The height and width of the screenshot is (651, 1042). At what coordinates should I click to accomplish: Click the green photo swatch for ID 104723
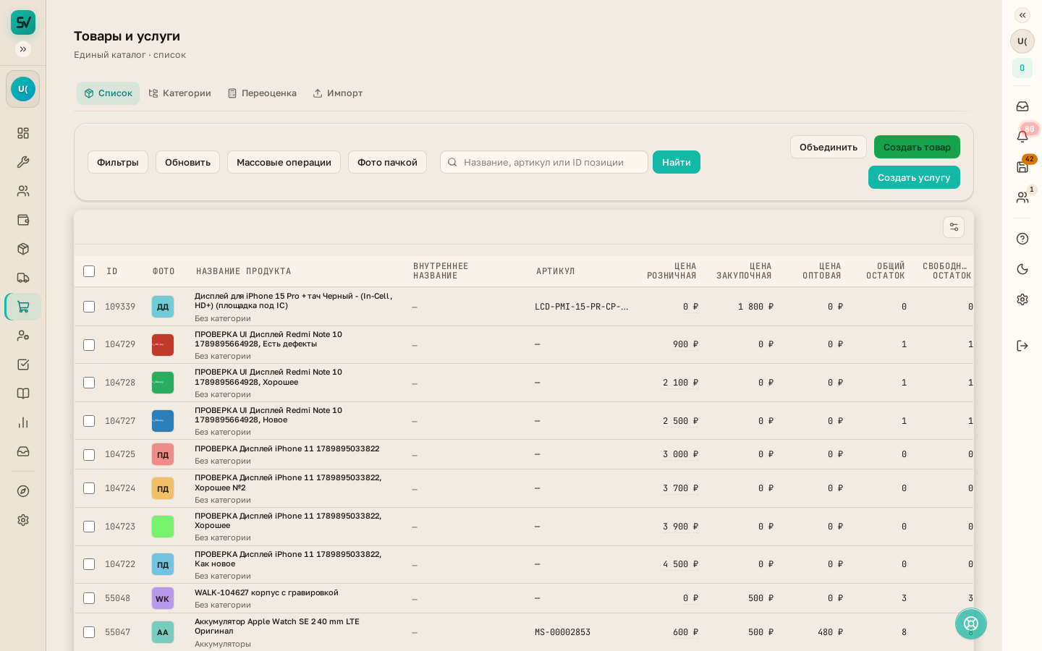(163, 527)
